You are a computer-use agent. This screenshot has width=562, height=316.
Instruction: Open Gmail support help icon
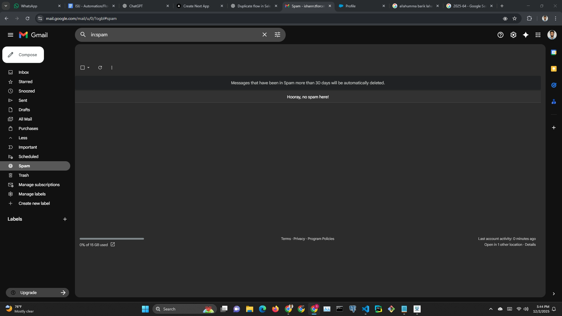pos(500,35)
